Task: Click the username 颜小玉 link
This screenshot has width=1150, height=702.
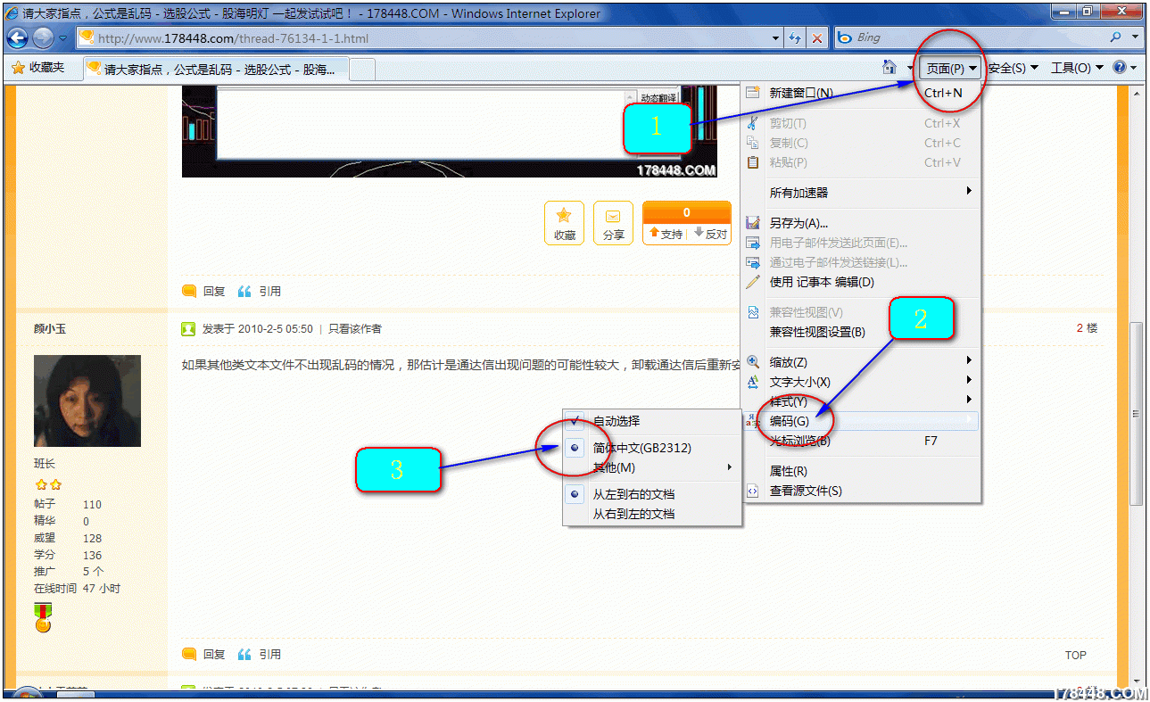Action: (50, 328)
